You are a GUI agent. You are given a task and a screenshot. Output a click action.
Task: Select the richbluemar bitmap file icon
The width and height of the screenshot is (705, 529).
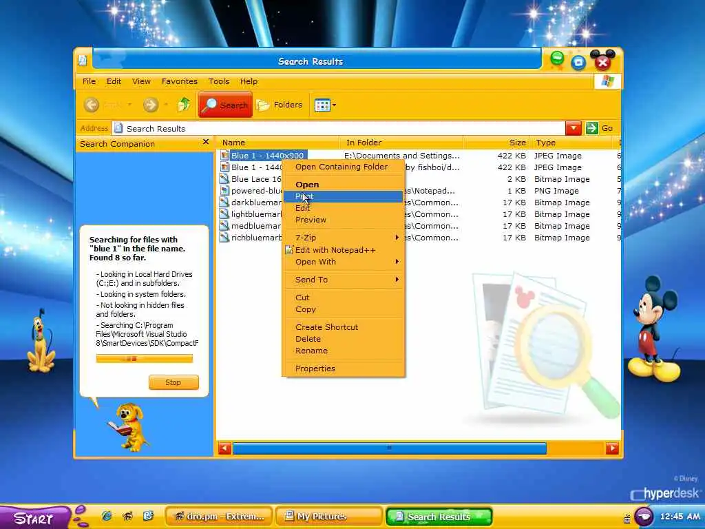[224, 238]
